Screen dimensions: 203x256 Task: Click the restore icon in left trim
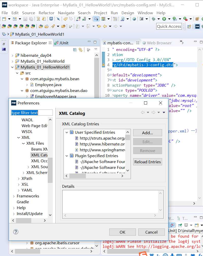click(x=4, y=44)
